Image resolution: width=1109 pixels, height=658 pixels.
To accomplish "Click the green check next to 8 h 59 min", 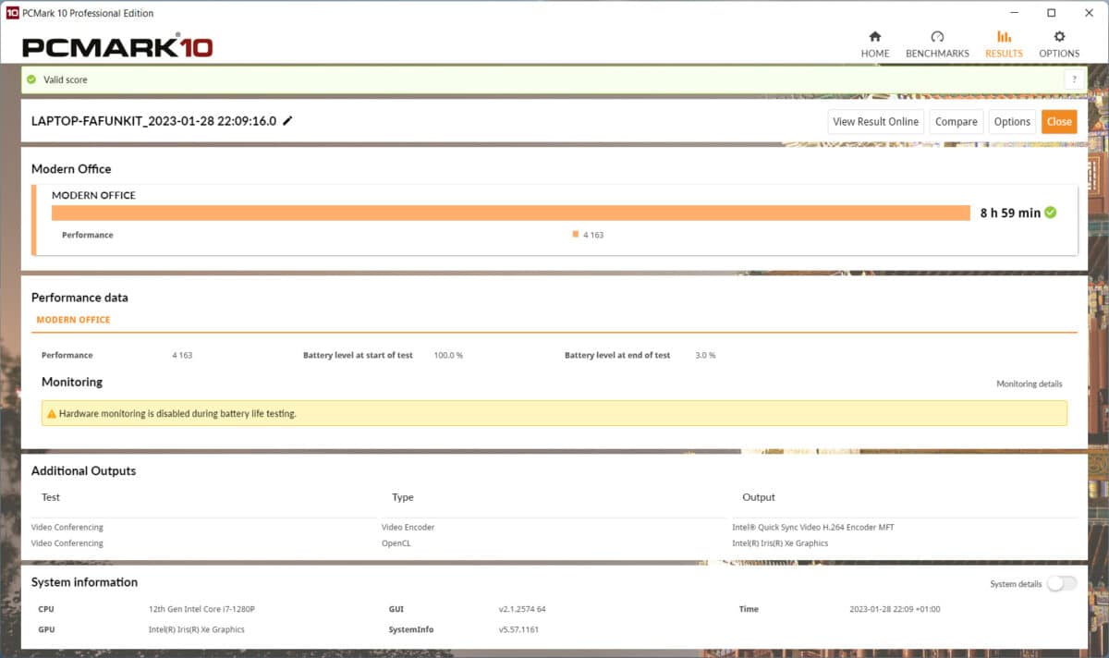I will 1051,213.
